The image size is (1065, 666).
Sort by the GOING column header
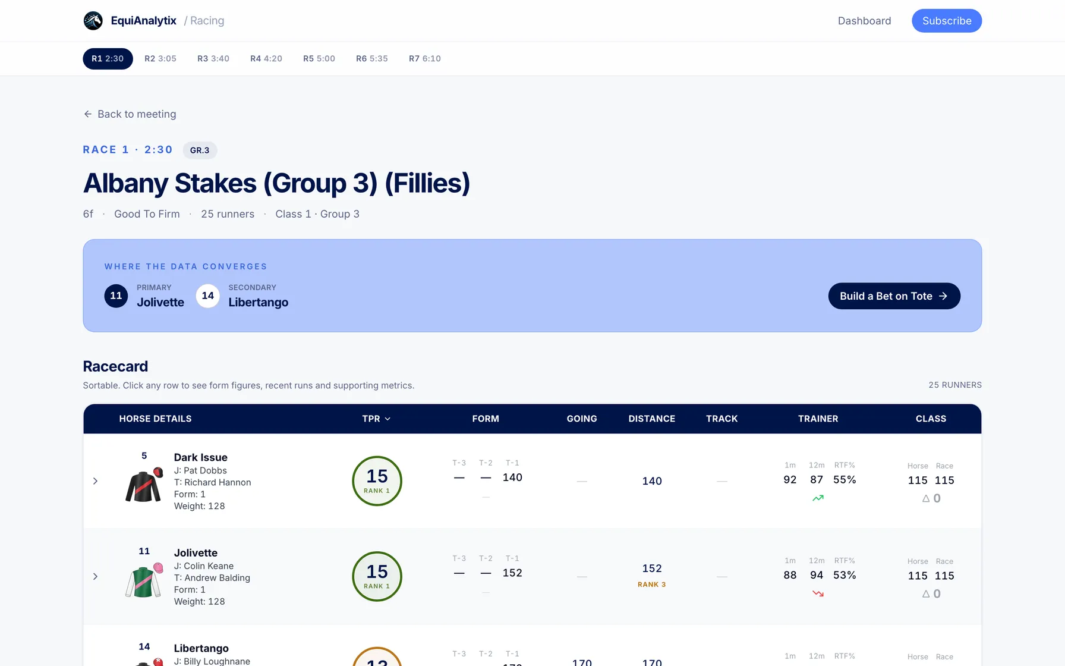click(582, 419)
